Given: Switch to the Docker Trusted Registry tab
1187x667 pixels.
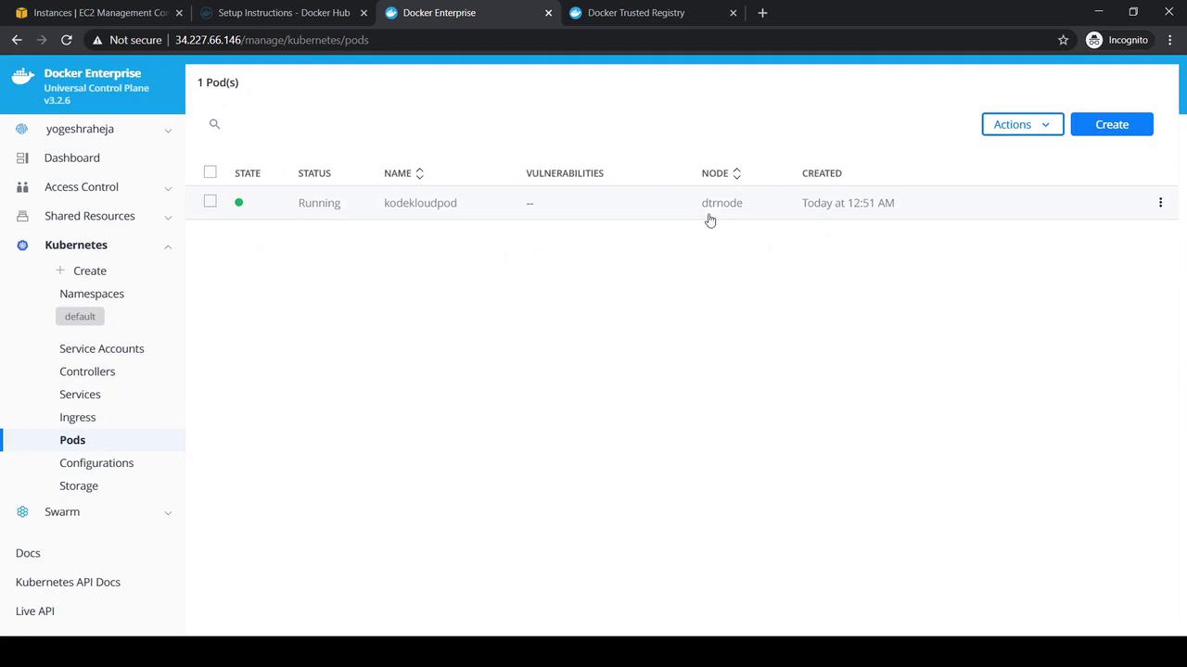Looking at the screenshot, I should [x=652, y=13].
